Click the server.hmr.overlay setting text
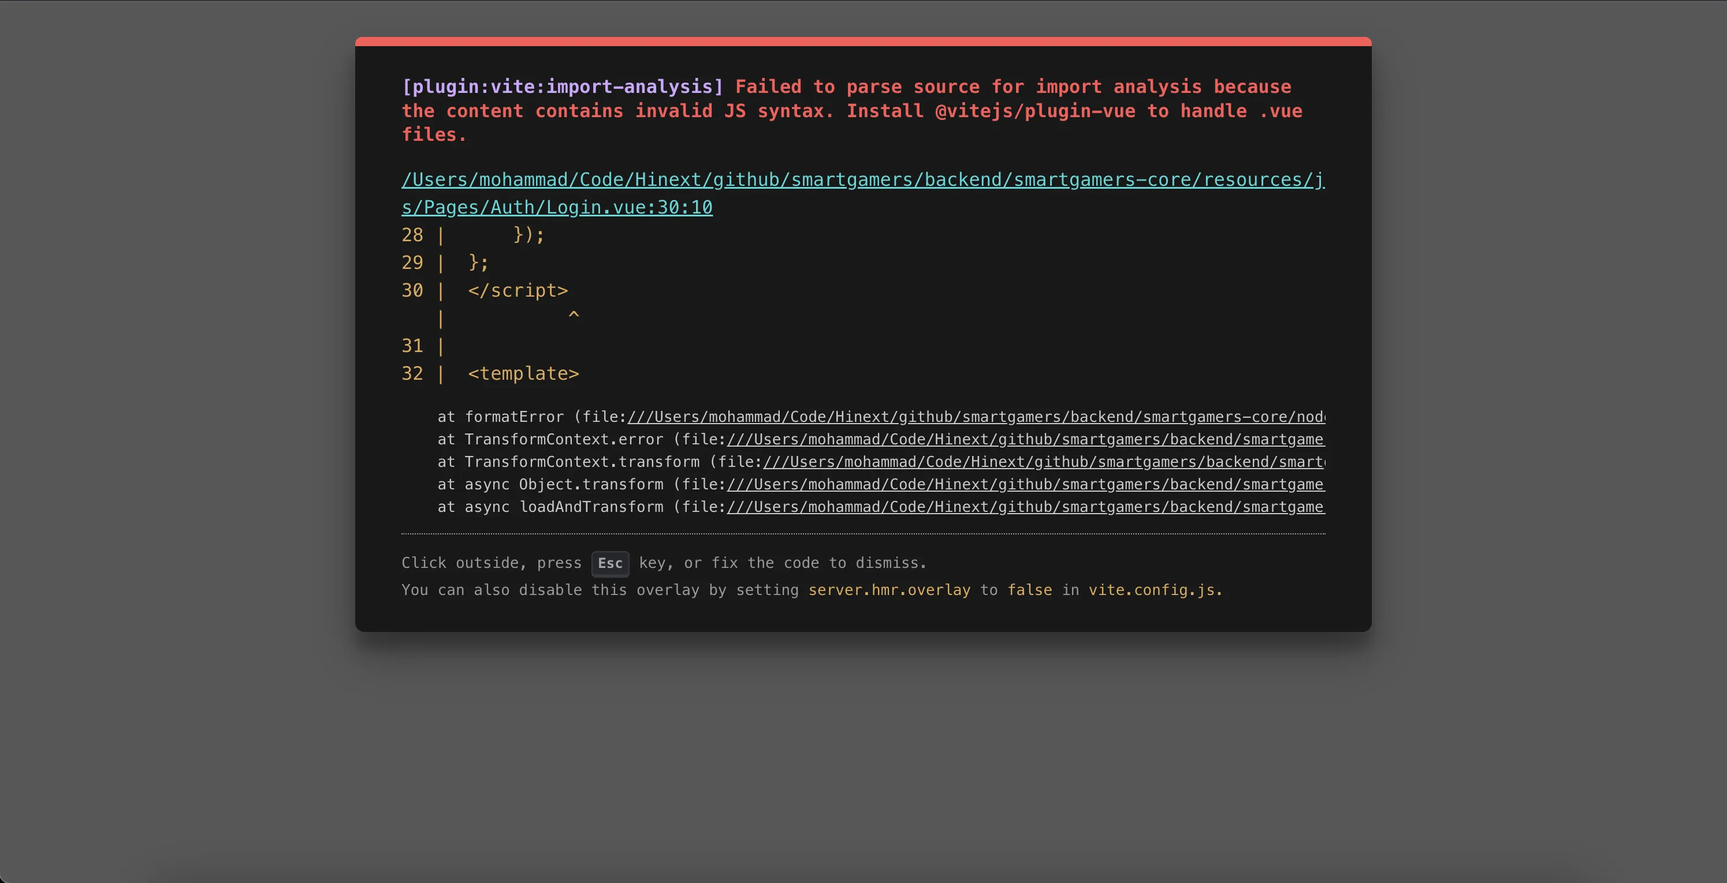Viewport: 1727px width, 883px height. (889, 590)
